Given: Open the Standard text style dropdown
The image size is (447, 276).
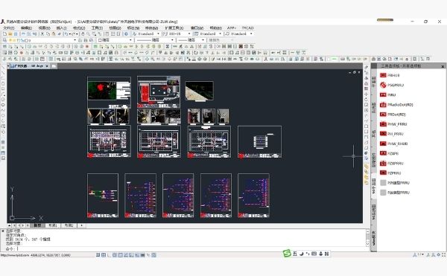Looking at the screenshot, I should (146, 34).
